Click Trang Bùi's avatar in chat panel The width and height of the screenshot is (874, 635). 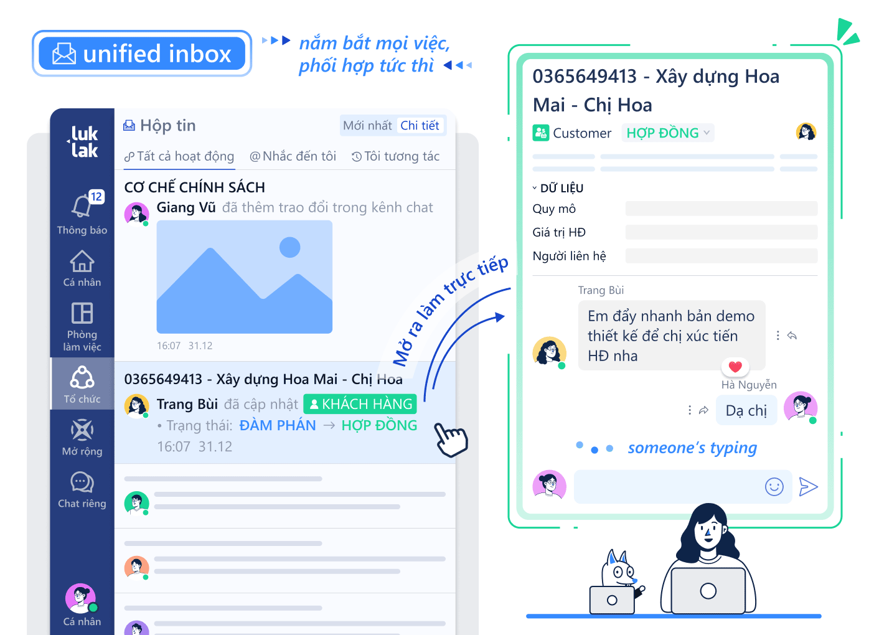(550, 352)
